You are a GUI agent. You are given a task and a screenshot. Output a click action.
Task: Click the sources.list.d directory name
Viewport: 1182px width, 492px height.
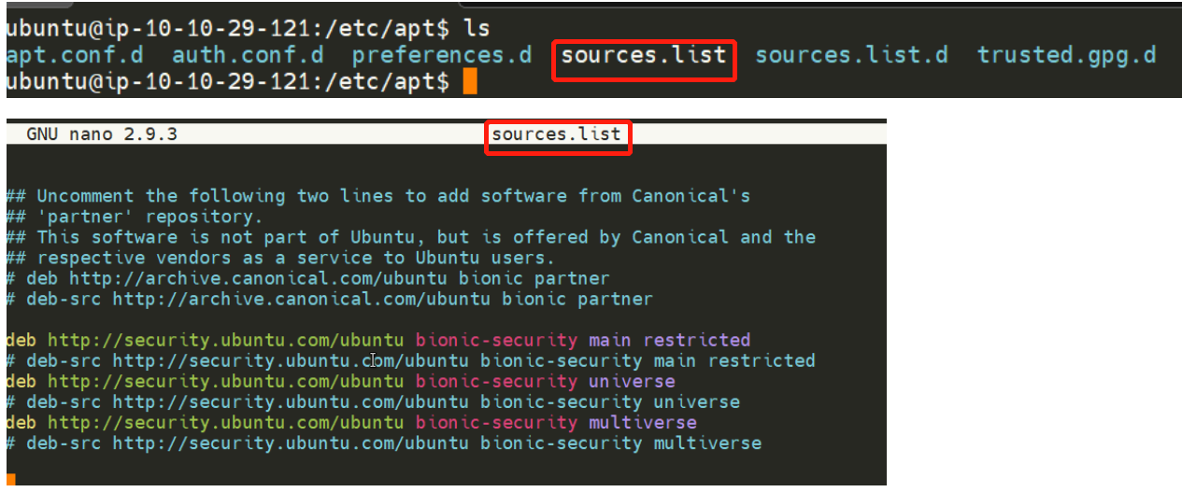point(851,55)
